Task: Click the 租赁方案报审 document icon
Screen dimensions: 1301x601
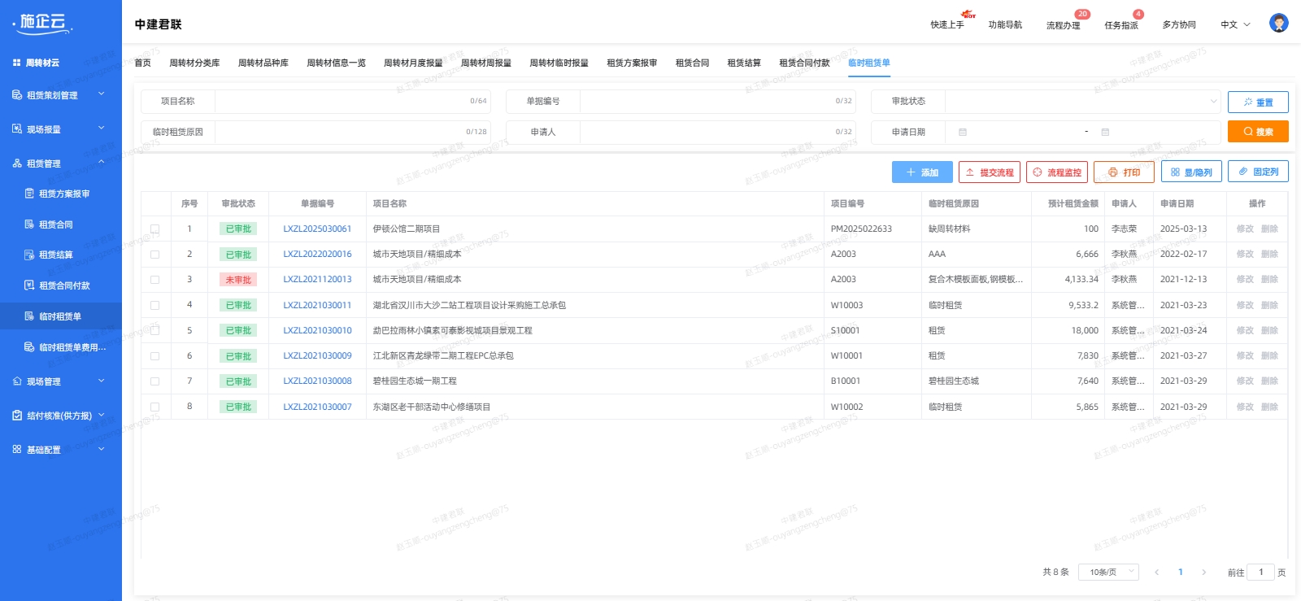Action: point(29,194)
